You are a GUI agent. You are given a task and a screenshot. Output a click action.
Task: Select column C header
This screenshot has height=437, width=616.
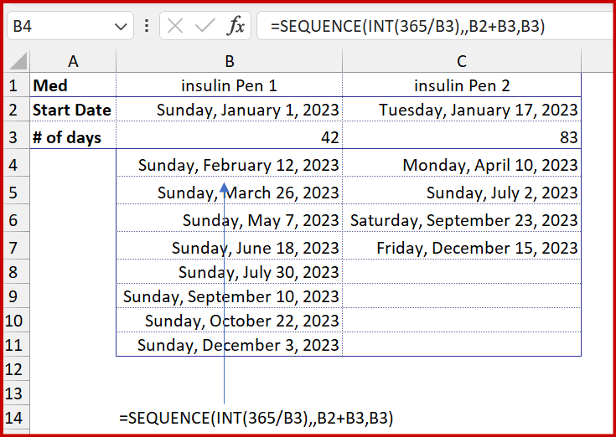pyautogui.click(x=462, y=60)
